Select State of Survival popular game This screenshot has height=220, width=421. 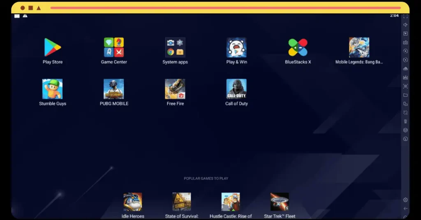(x=182, y=202)
